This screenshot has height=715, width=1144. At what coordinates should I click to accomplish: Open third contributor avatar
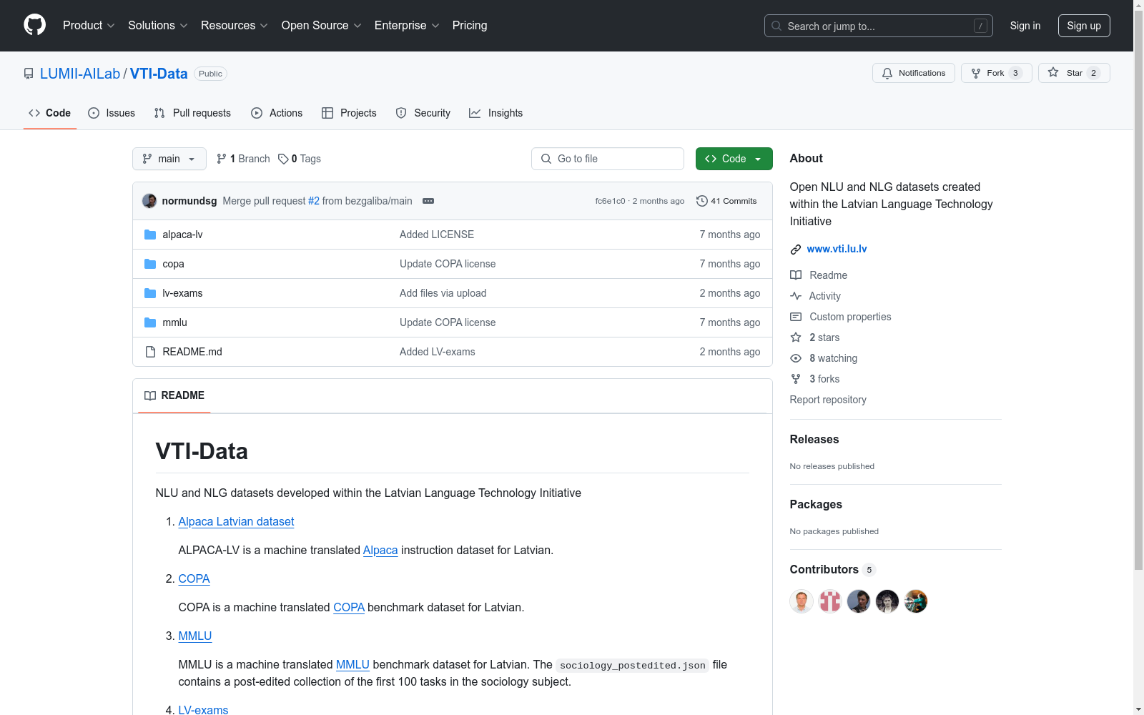coord(859,601)
